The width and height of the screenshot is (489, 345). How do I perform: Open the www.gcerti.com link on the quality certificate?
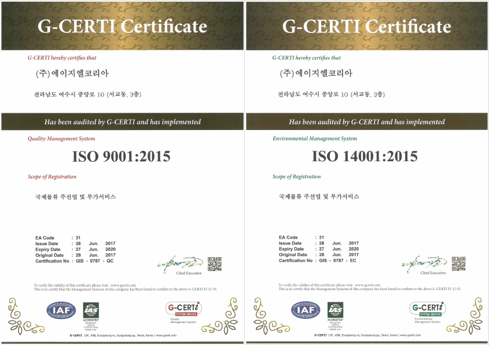pos(123,285)
